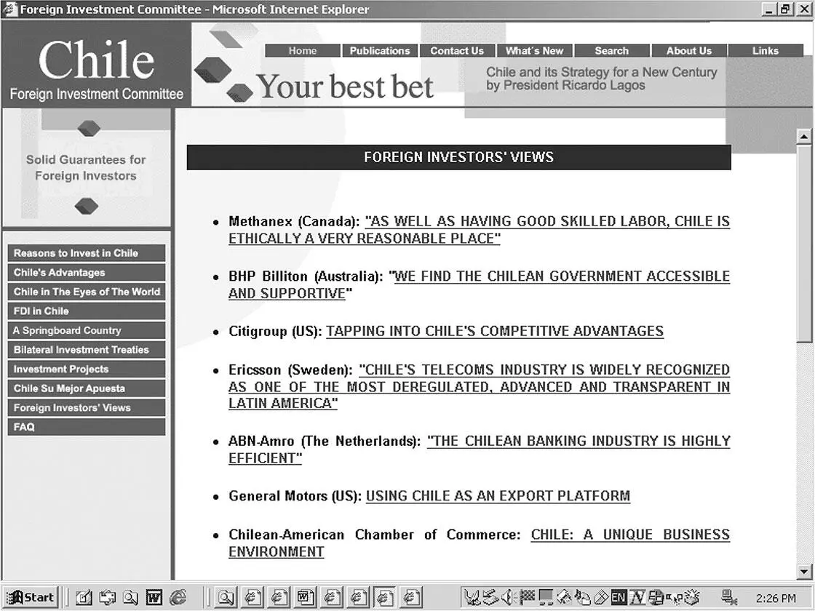The width and height of the screenshot is (815, 611).
Task: Select Bilateral Investment Treaties sidebar item
Action: pos(87,350)
